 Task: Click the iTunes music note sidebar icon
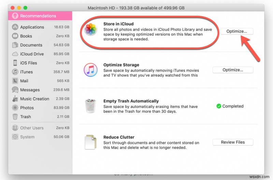(x=15, y=72)
